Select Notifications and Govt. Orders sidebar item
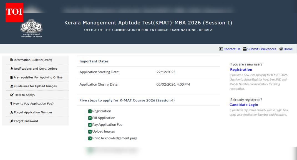Viewport: 297px width, 160px height. tap(36, 69)
